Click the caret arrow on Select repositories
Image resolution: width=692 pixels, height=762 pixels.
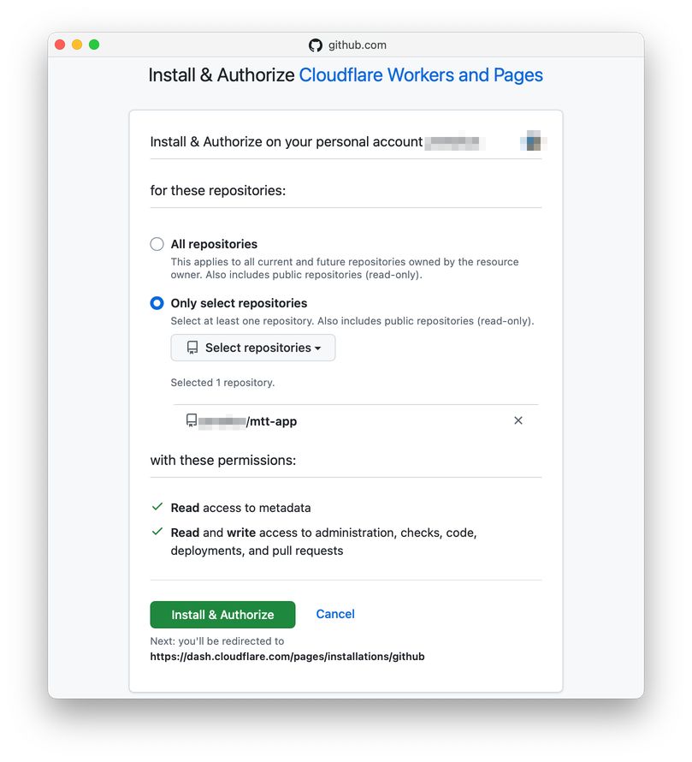point(318,348)
